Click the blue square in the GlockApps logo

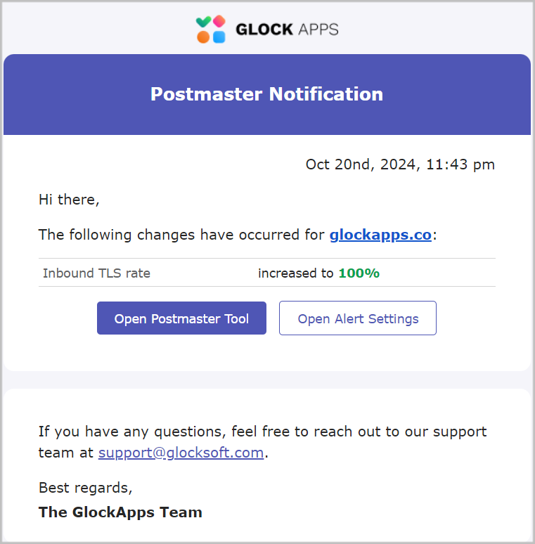tap(219, 37)
